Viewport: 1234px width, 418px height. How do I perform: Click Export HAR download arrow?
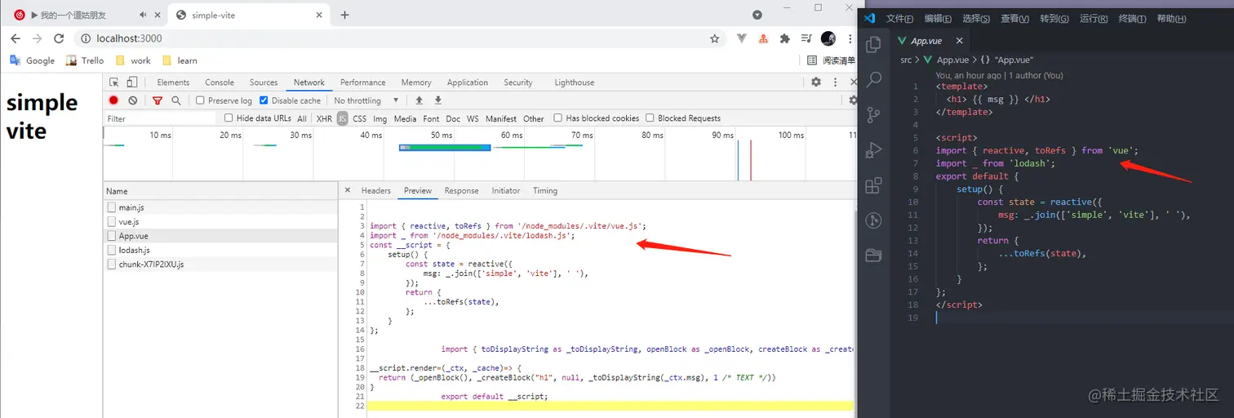[437, 100]
